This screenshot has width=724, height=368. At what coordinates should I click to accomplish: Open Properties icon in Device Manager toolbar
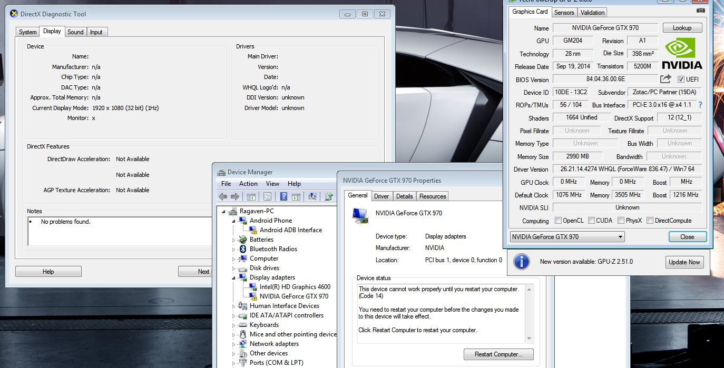coord(267,196)
